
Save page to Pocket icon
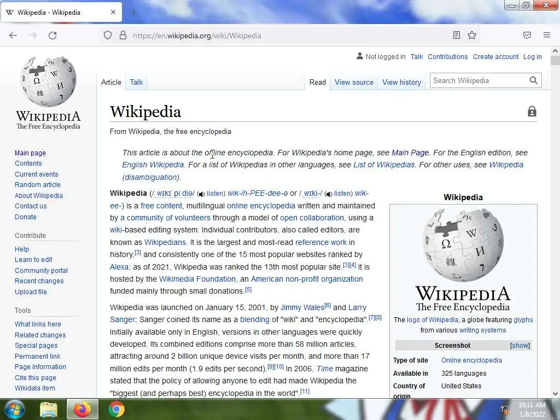(x=527, y=35)
